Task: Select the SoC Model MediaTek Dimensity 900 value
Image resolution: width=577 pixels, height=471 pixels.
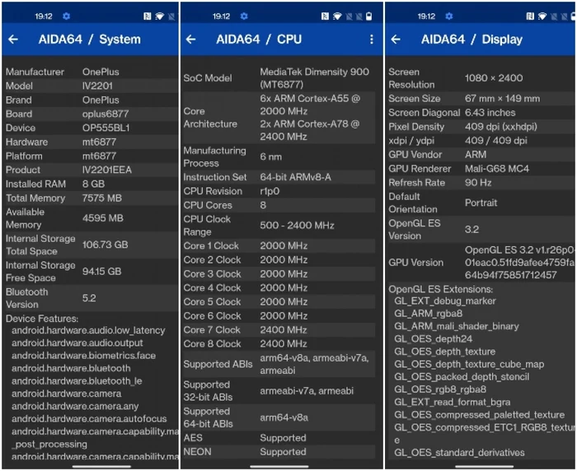Action: [x=315, y=78]
